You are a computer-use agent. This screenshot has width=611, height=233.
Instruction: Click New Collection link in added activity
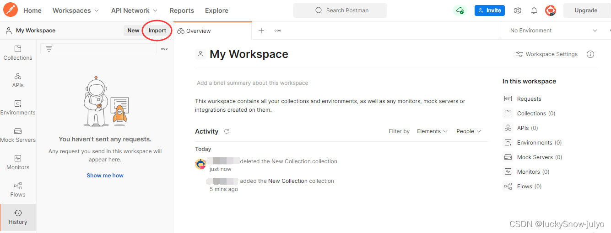point(288,181)
